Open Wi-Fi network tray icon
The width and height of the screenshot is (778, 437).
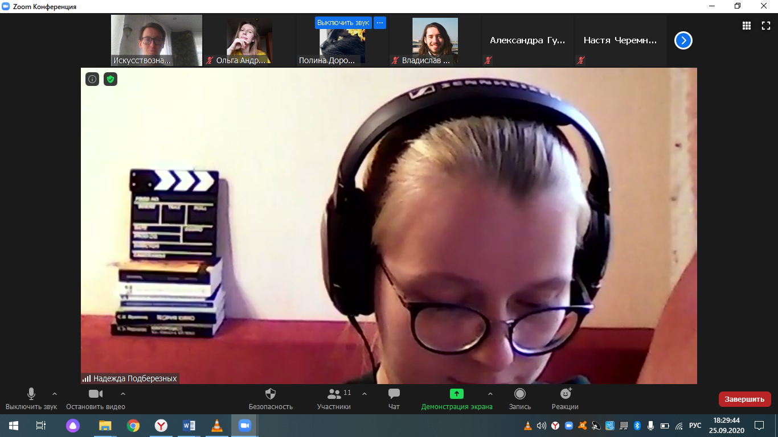pos(679,425)
